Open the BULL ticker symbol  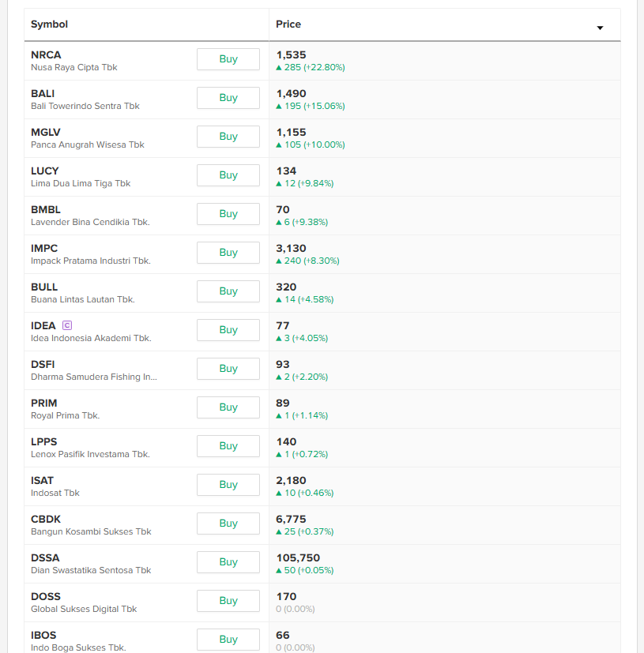[44, 287]
